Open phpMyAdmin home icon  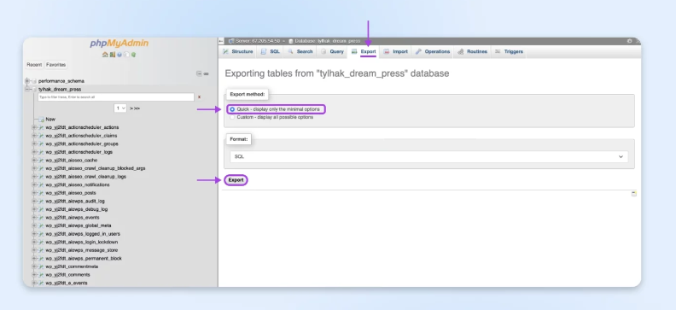point(105,55)
